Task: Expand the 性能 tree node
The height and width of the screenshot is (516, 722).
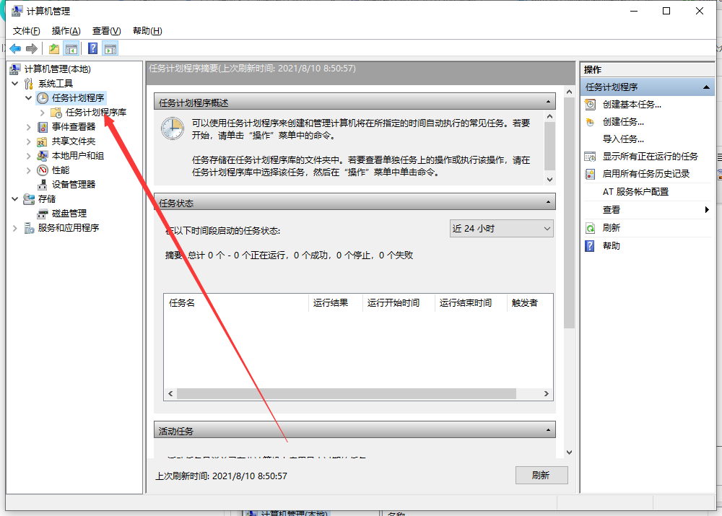Action: [29, 170]
